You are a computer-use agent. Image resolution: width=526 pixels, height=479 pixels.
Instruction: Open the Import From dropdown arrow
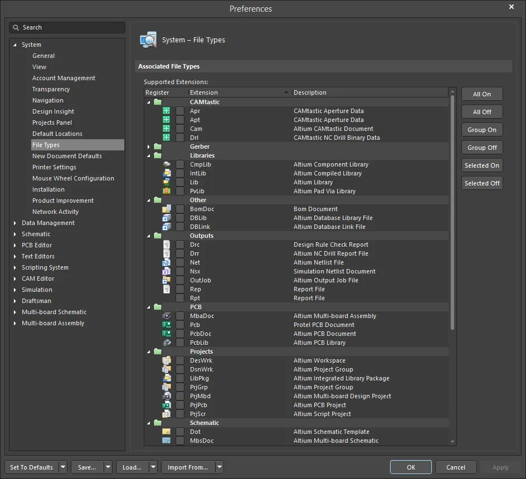[220, 467]
